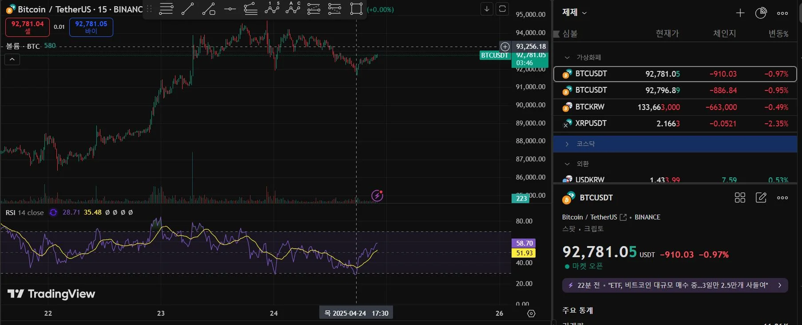Select the horizontal line with center point tool
802x325 pixels.
(x=230, y=9)
